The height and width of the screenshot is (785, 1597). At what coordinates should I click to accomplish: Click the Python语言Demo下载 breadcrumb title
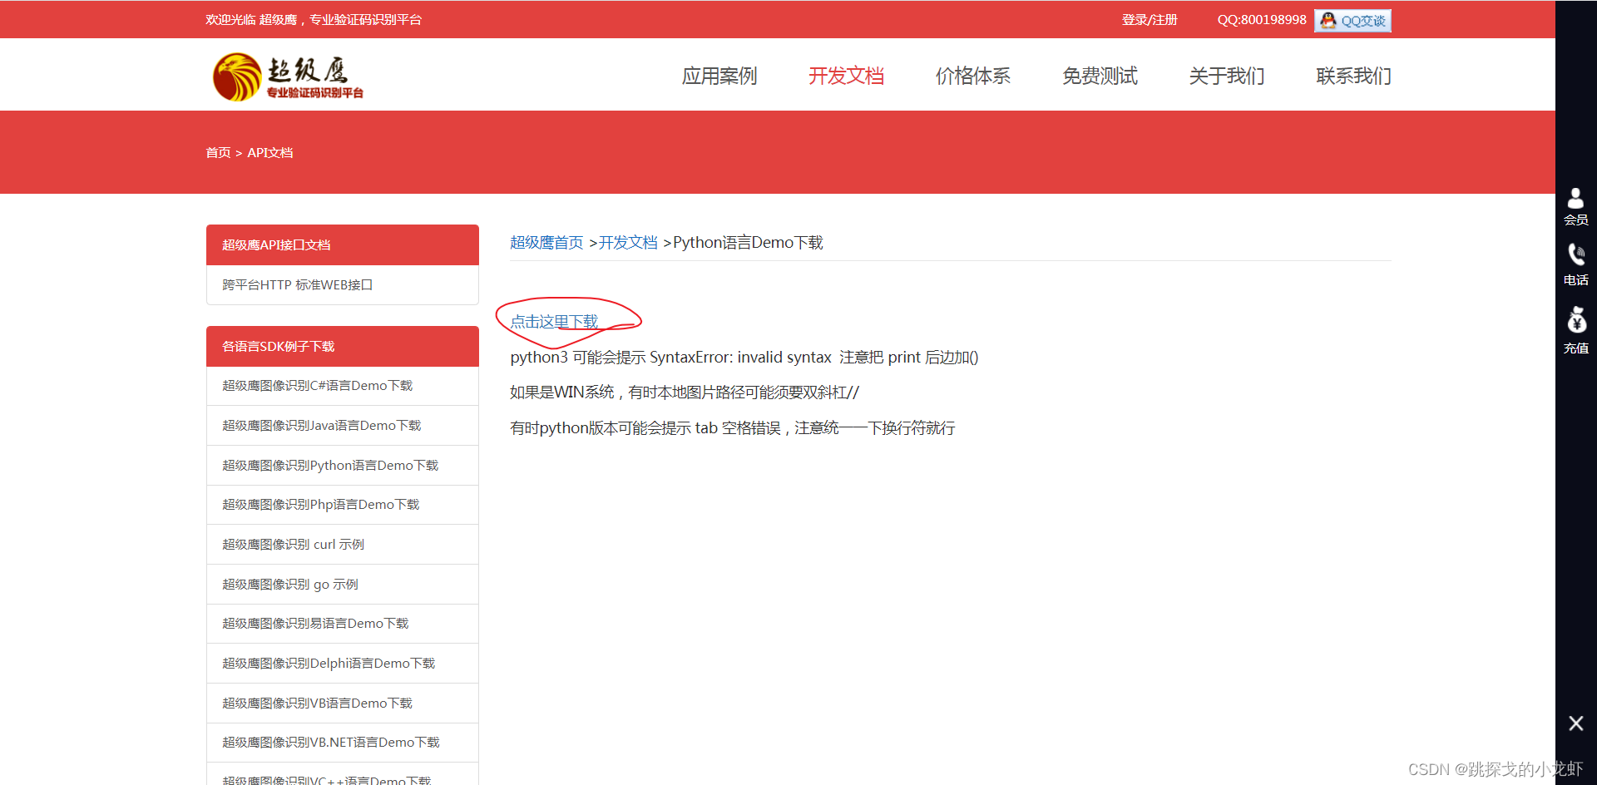[748, 243]
